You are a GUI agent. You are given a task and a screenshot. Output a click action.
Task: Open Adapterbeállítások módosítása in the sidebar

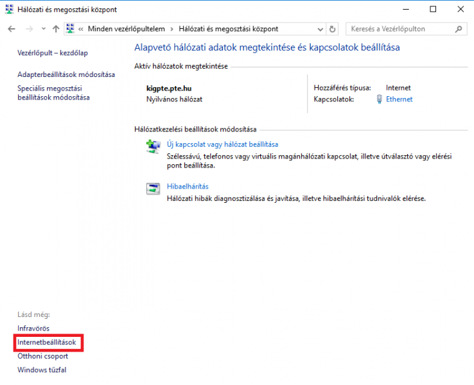point(66,74)
